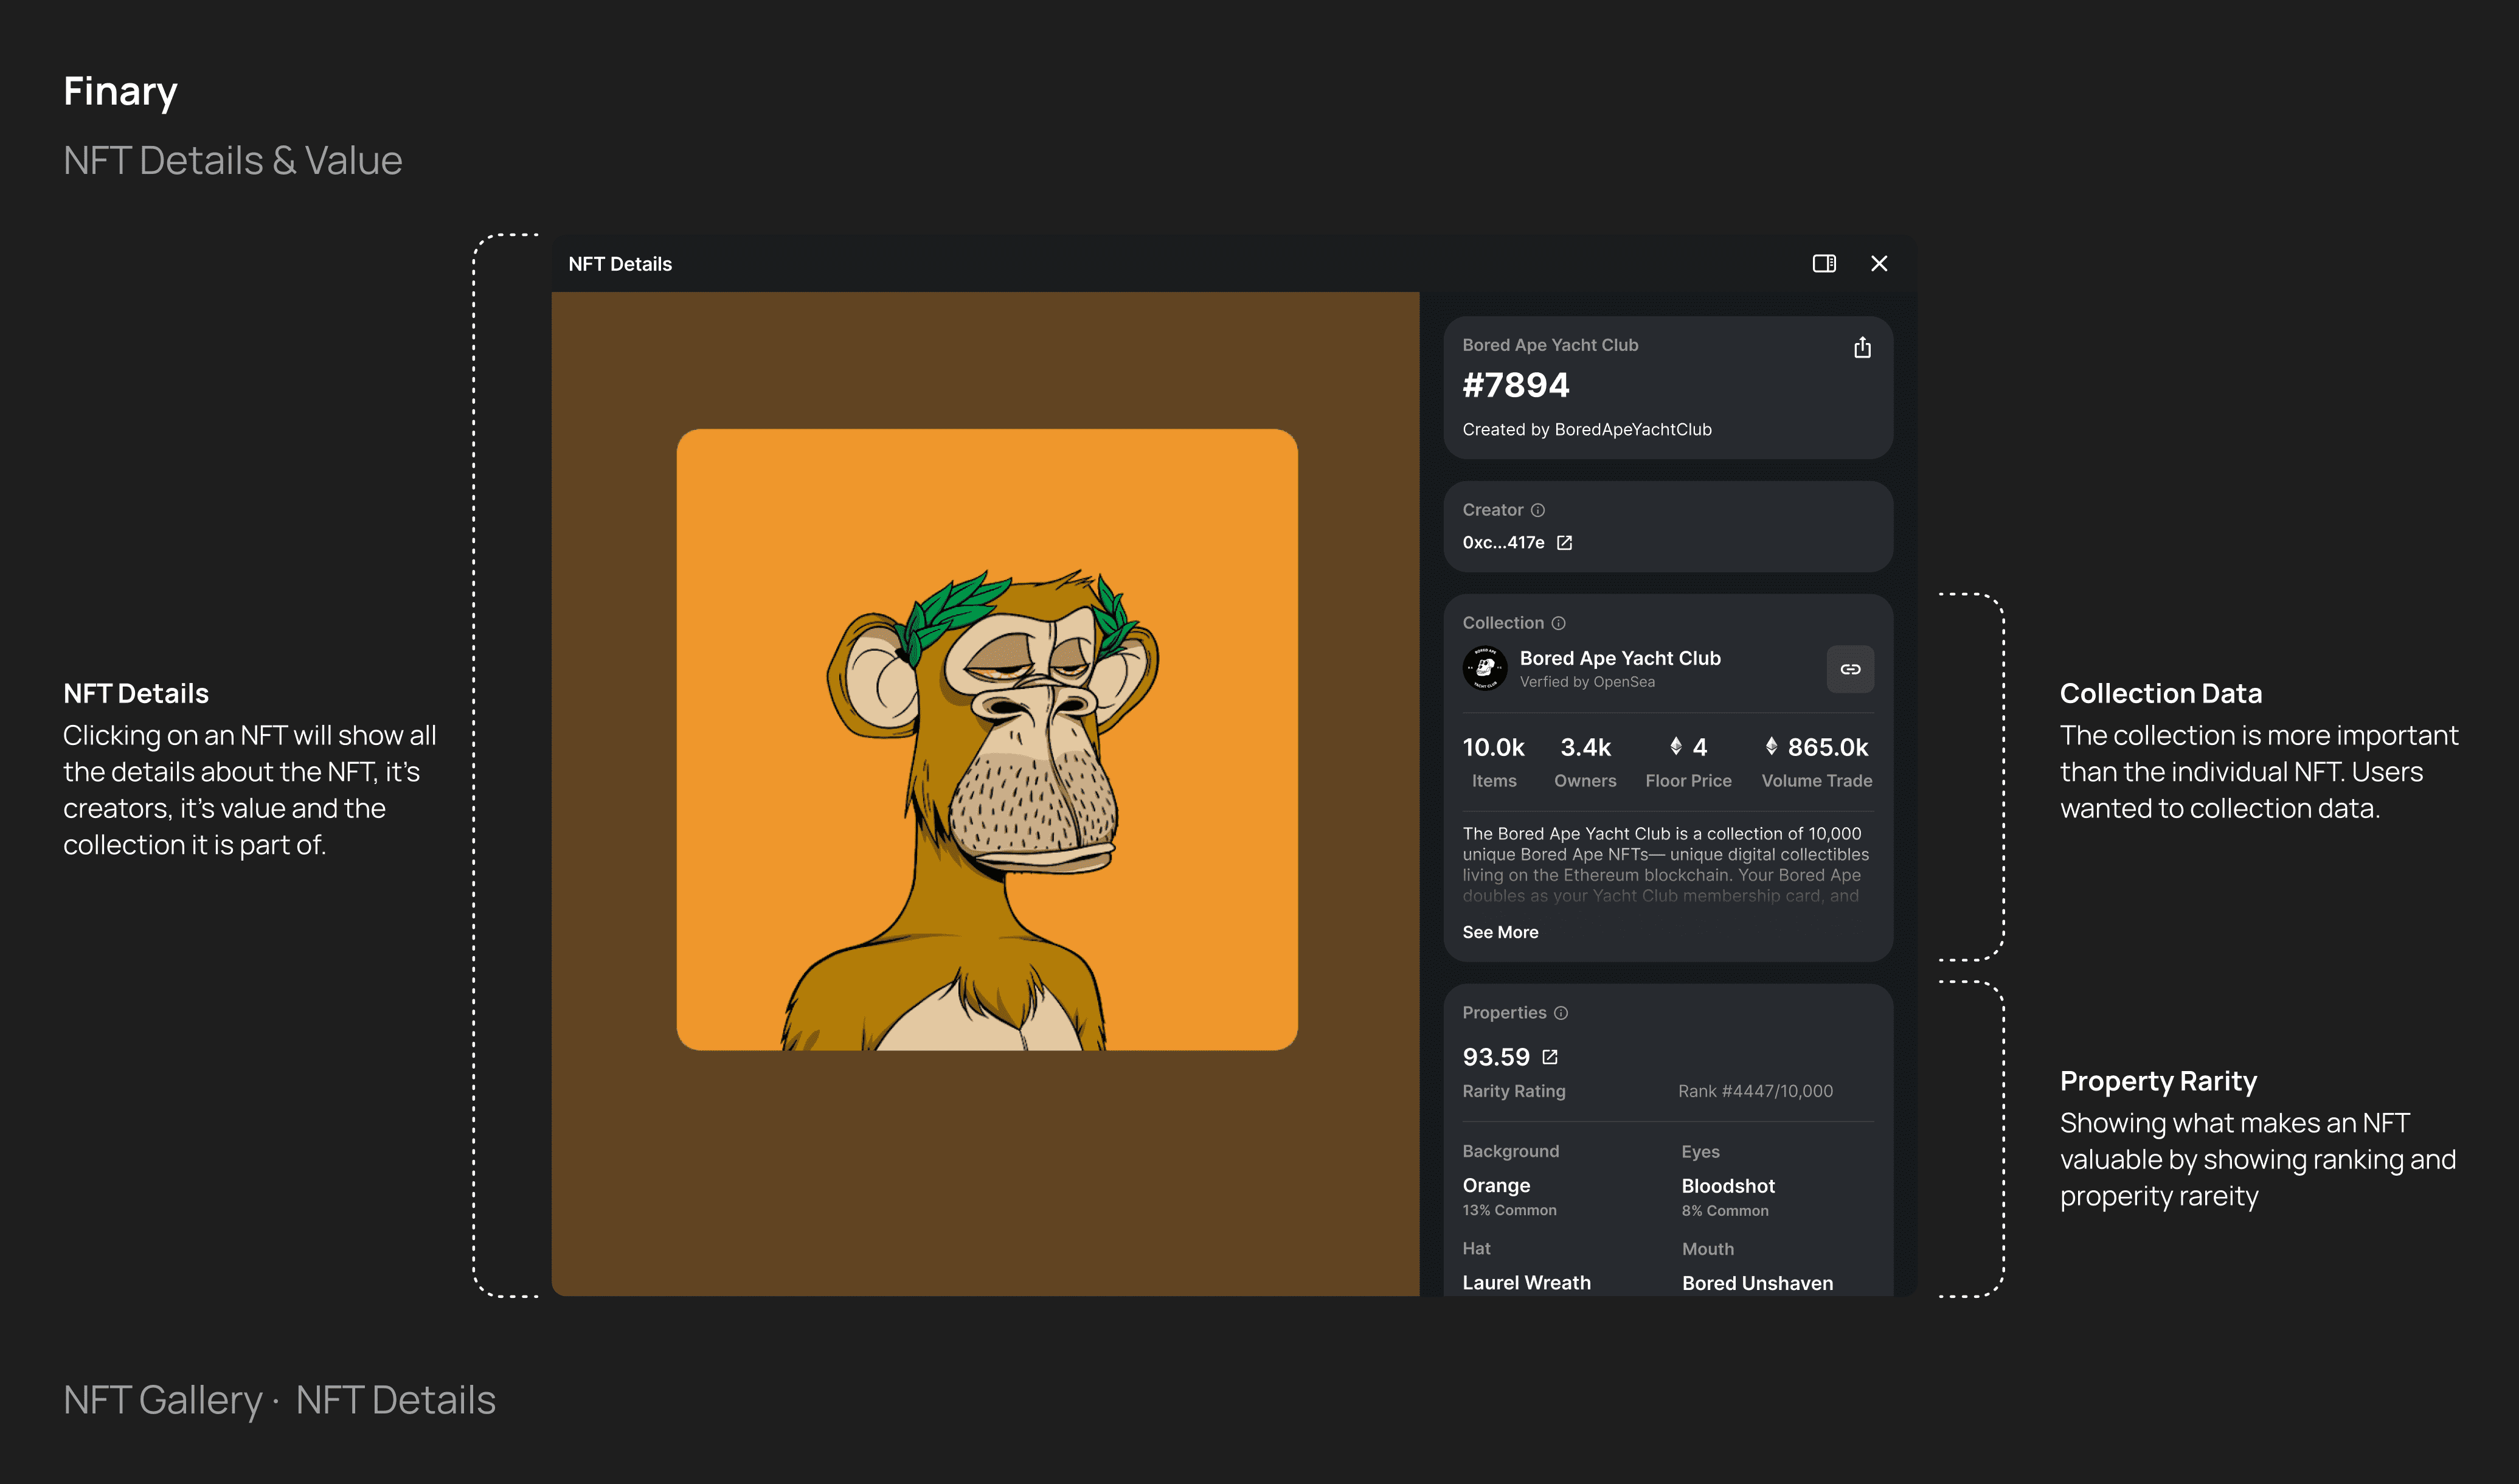Viewport: 2519px width, 1484px height.
Task: Close the NFT Details modal
Action: pos(1879,264)
